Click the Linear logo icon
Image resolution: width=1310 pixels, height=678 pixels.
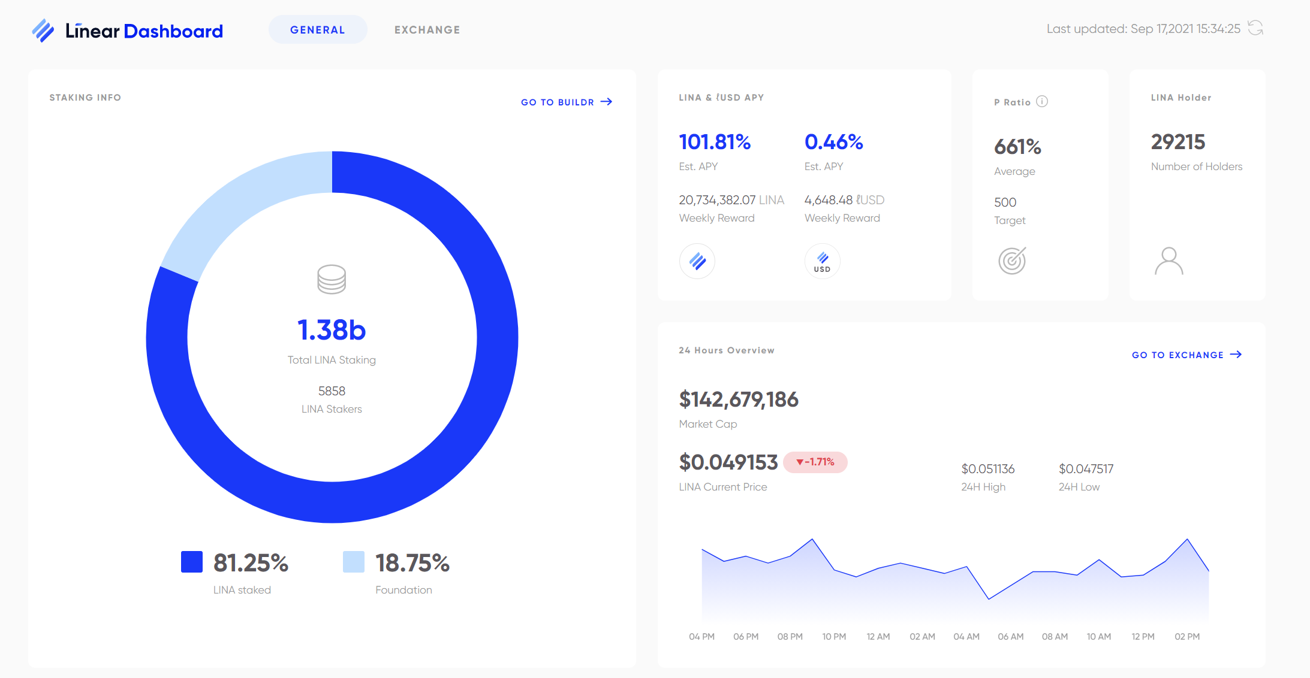point(43,31)
